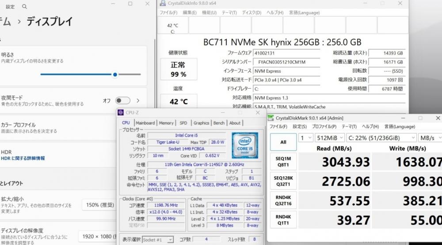This screenshot has height=245, width=442.
Task: Open test size dropdown showing 512MiB
Action: coord(330,138)
